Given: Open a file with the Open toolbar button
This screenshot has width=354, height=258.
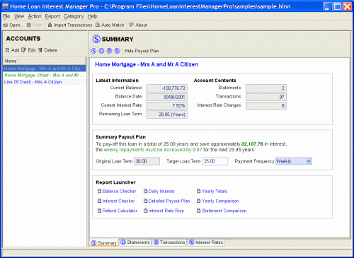Looking at the screenshot, I should click(13, 25).
